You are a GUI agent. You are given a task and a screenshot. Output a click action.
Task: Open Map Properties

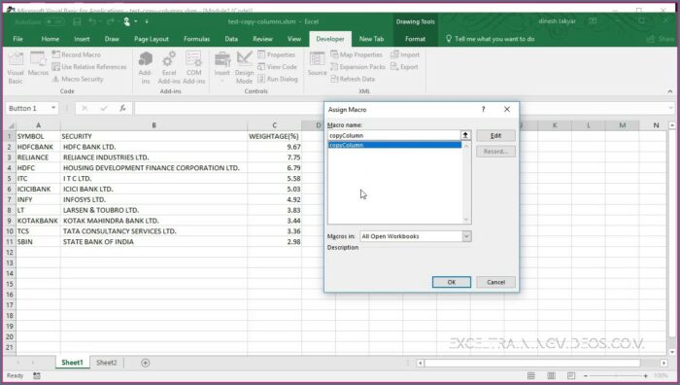click(357, 54)
